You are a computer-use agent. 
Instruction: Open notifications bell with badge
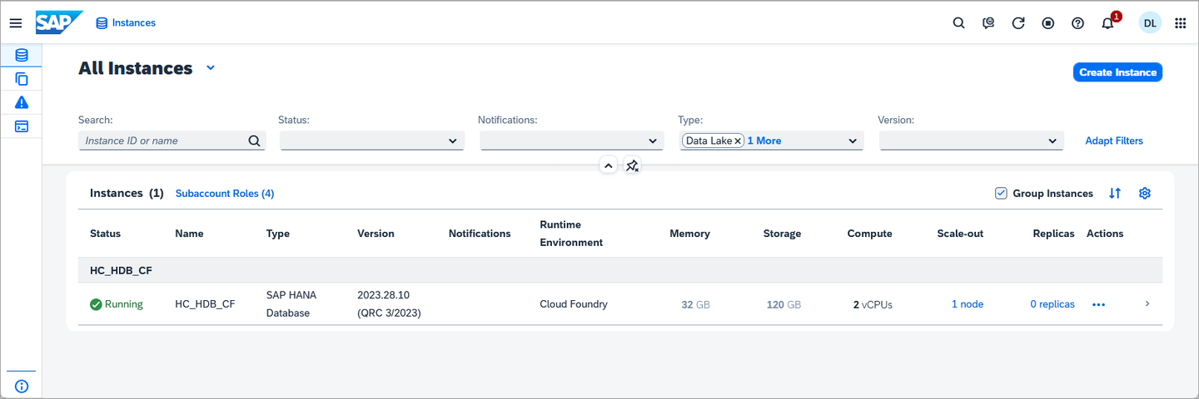1108,23
